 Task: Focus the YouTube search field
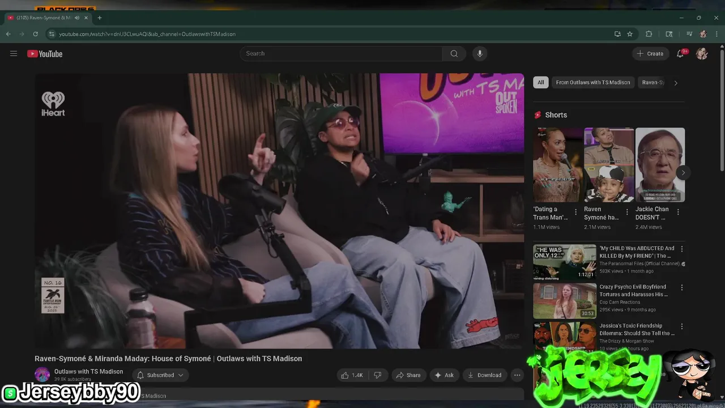tap(341, 53)
